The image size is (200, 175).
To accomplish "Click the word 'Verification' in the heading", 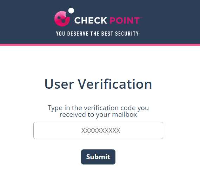I will (x=115, y=84).
